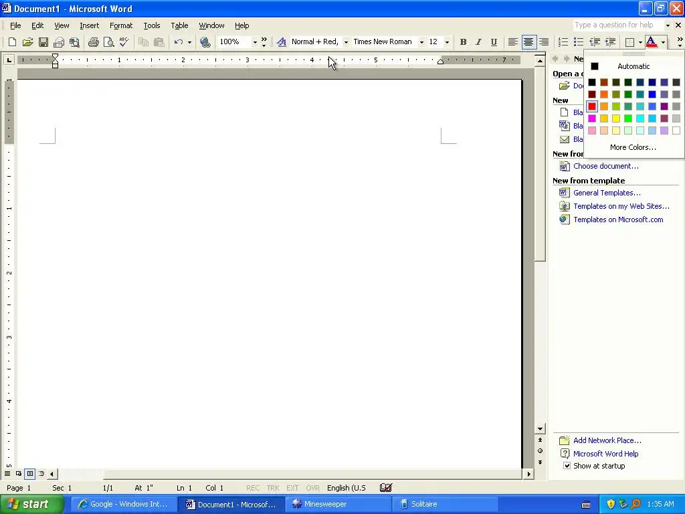685x514 pixels.
Task: Open Microsoft Word Help link
Action: [605, 454]
